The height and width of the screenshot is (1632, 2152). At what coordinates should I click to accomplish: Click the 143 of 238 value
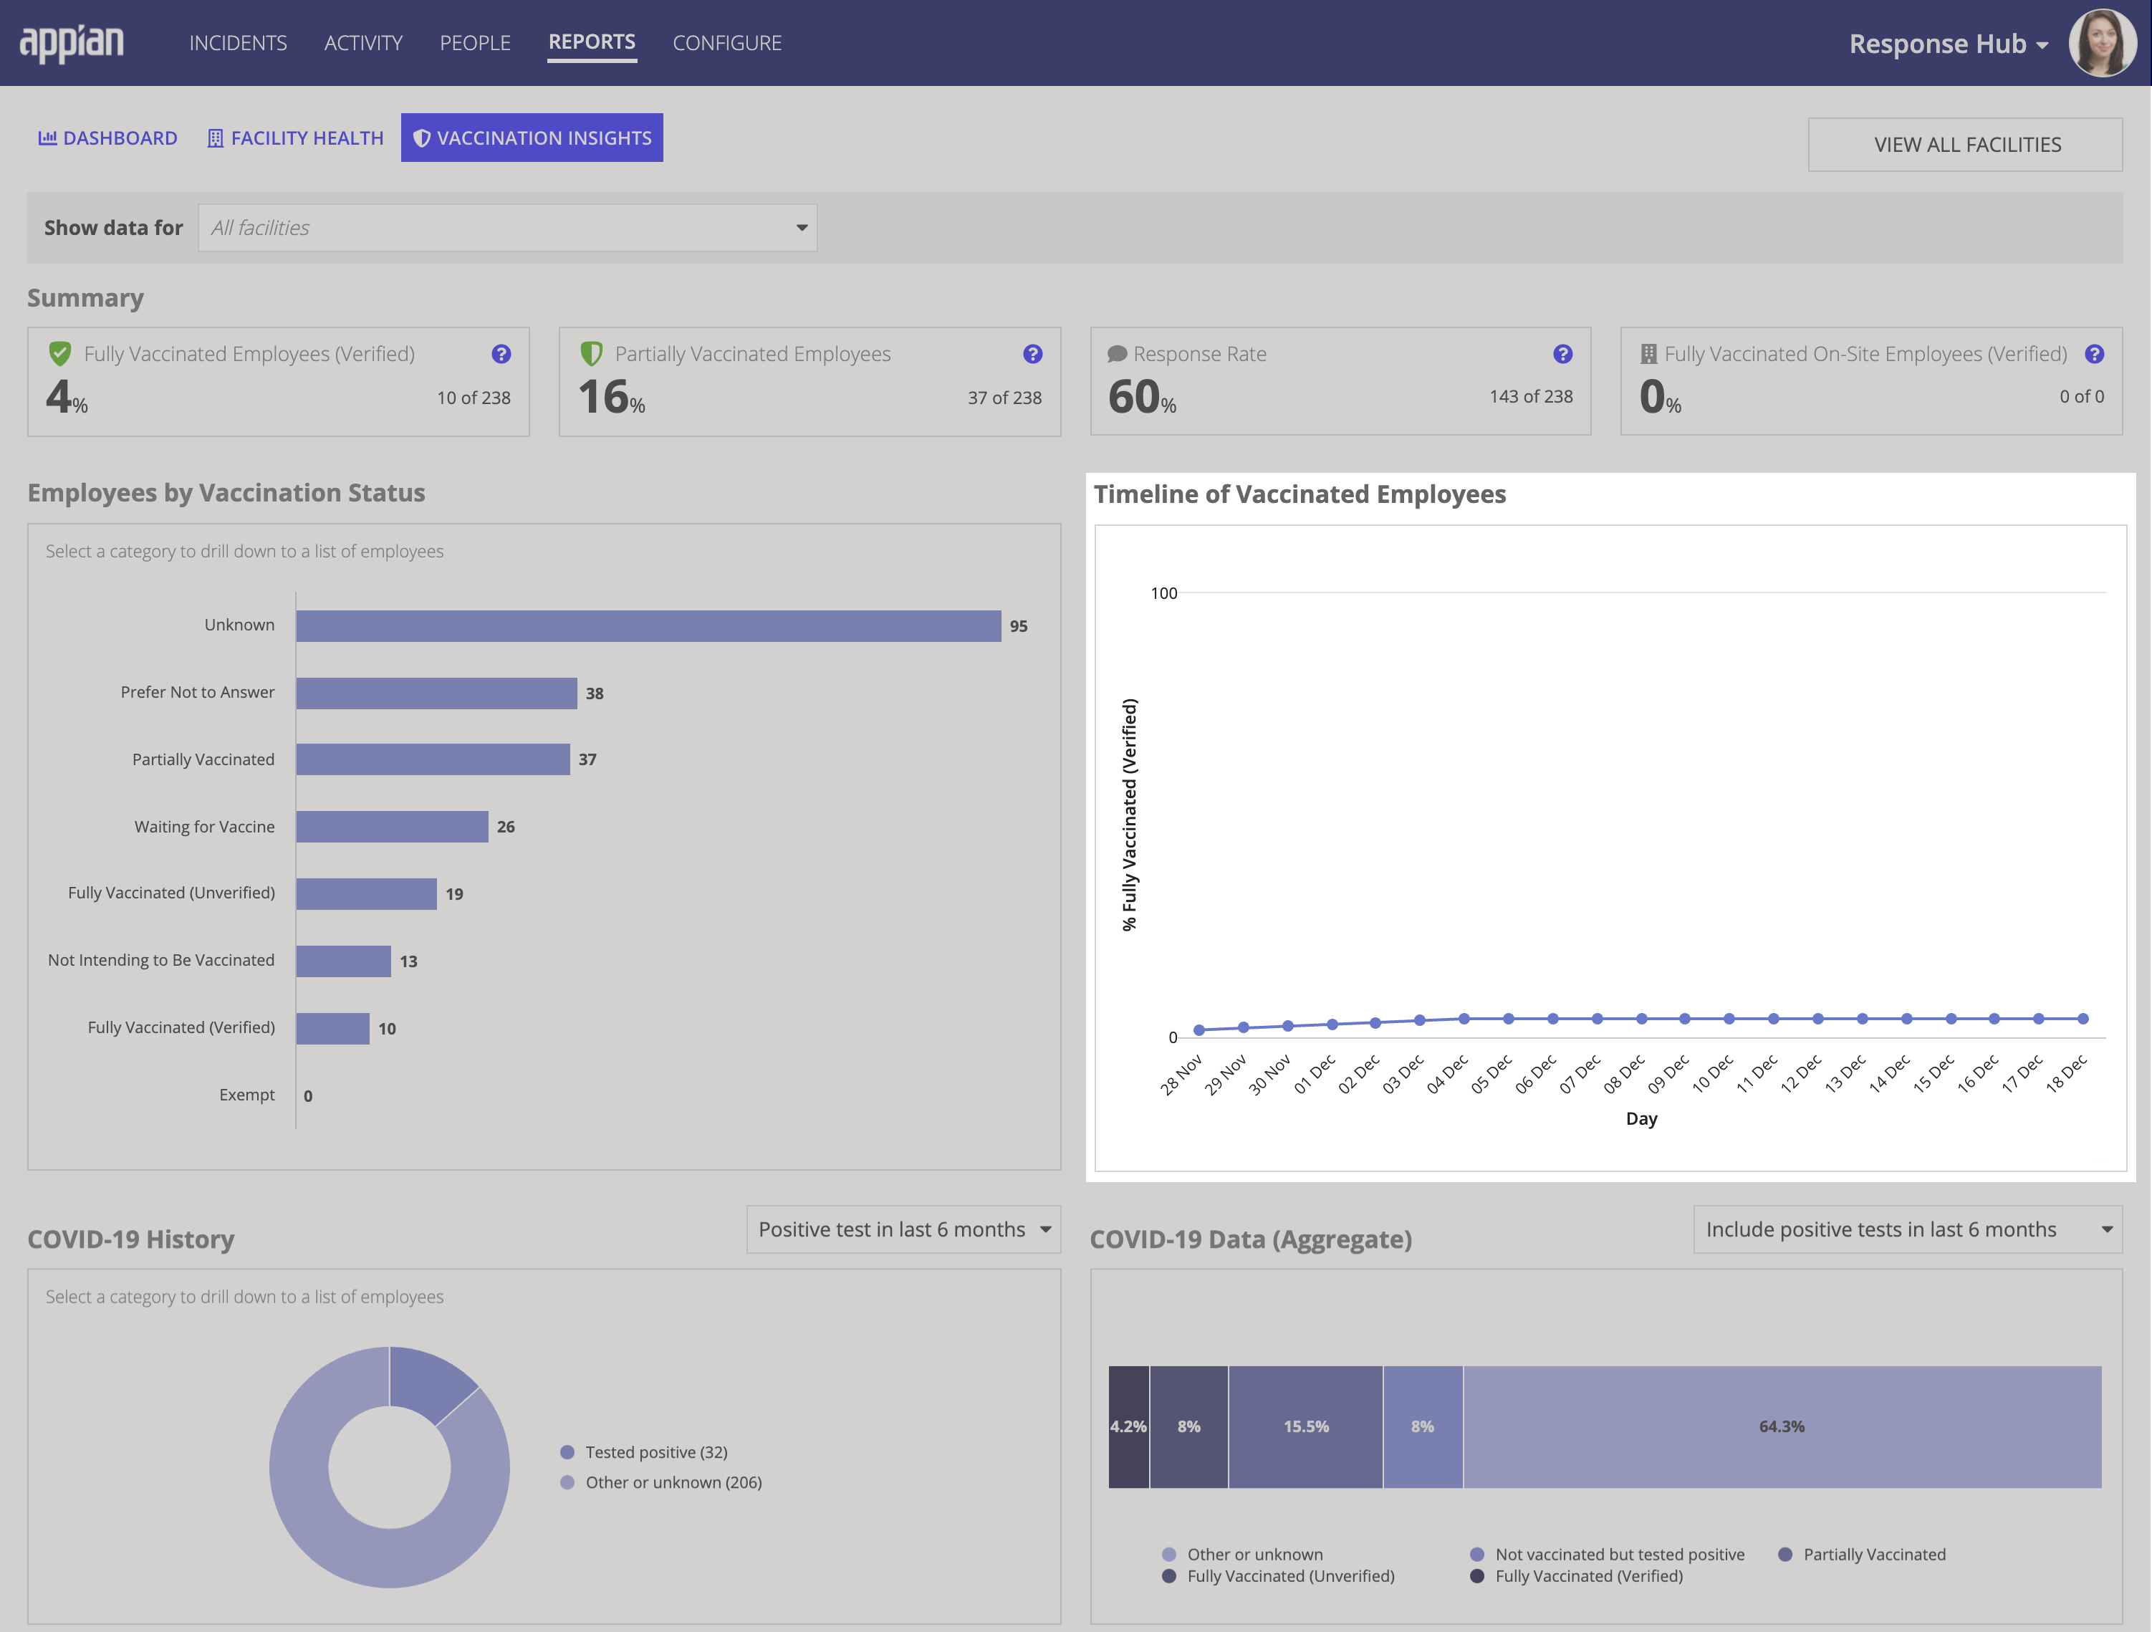1530,396
